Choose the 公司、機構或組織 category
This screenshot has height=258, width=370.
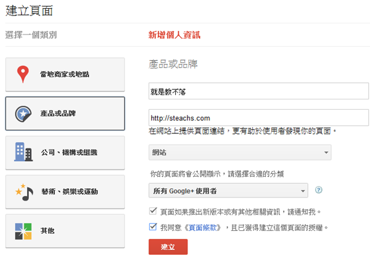[x=65, y=152]
